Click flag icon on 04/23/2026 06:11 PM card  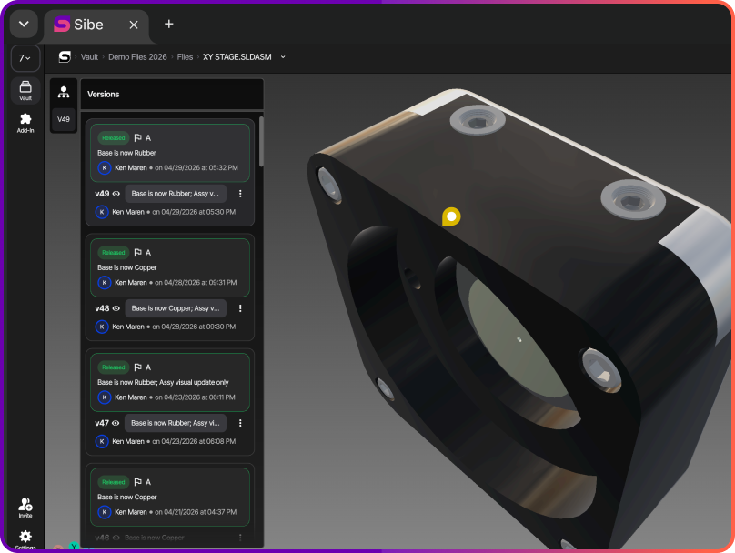(x=138, y=367)
